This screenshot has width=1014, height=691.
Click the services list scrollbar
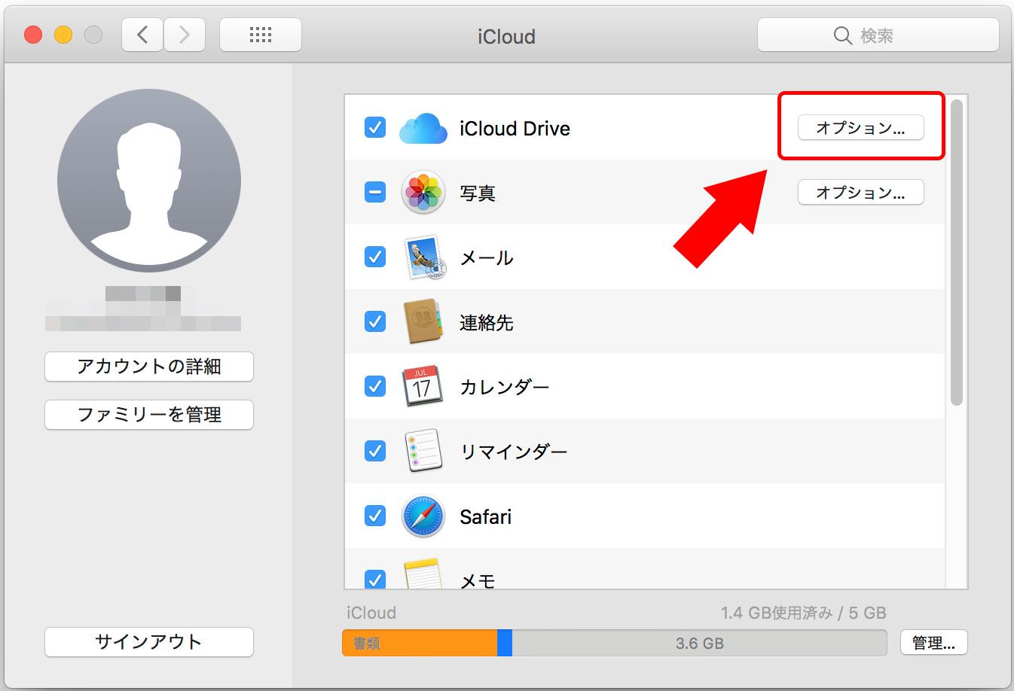pos(957,253)
